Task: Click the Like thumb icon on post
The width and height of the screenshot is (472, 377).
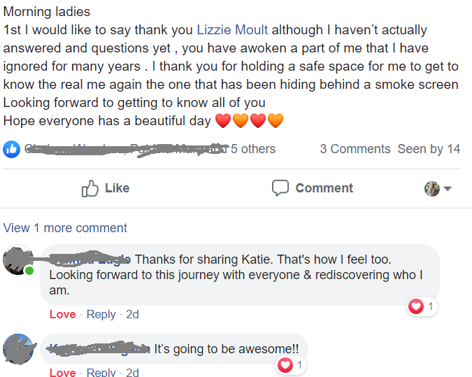Action: pyautogui.click(x=90, y=188)
